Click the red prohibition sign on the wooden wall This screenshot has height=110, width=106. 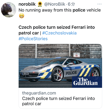pyautogui.click(x=77, y=55)
